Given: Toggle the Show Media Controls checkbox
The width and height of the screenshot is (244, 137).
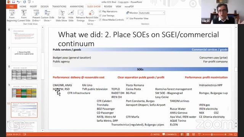Looking at the screenshot, I should [x=100, y=20].
